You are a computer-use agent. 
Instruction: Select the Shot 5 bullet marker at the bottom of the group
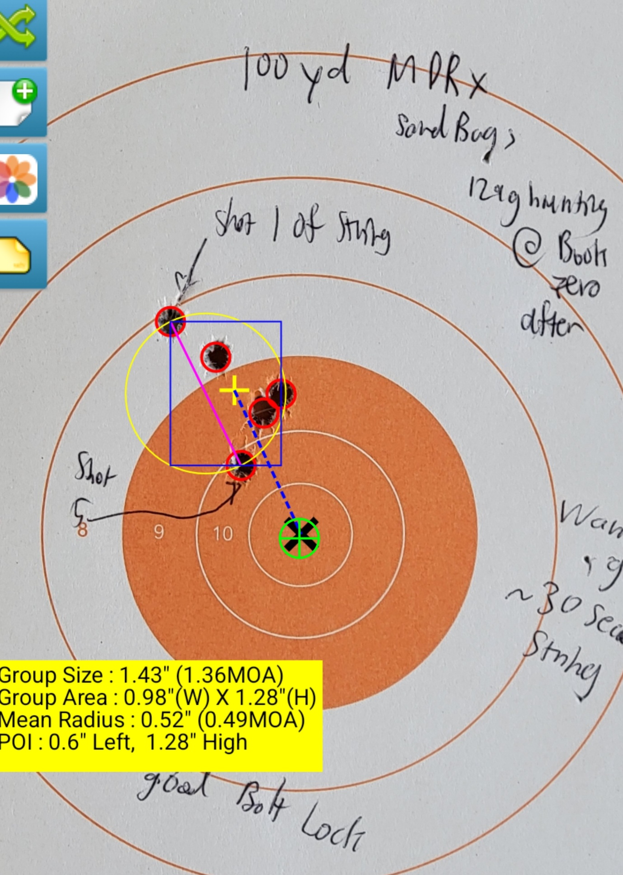point(241,465)
